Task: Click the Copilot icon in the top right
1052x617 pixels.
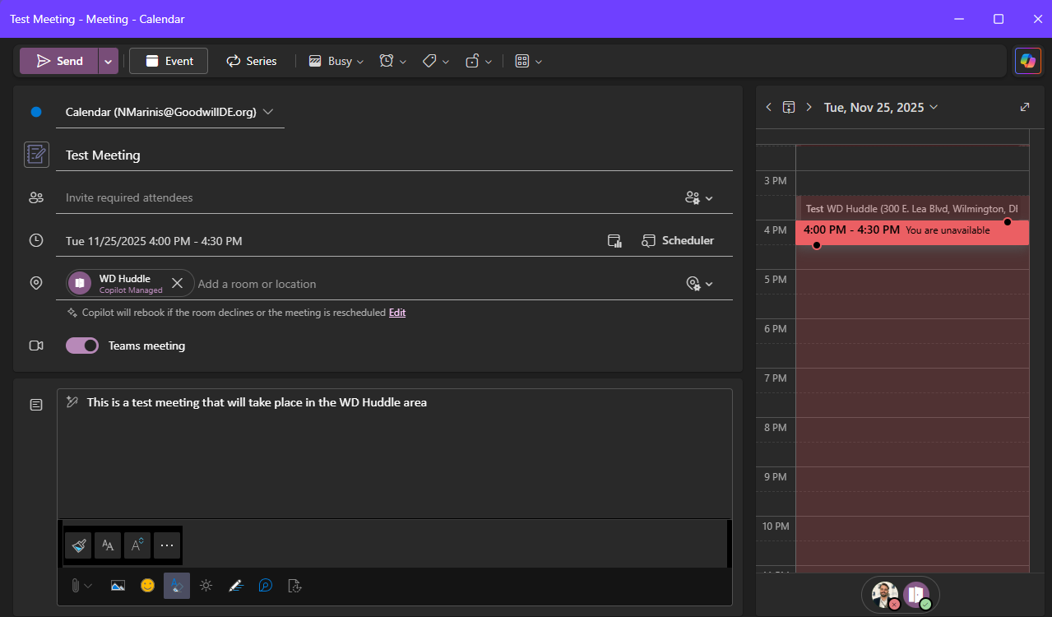Action: 1027,61
